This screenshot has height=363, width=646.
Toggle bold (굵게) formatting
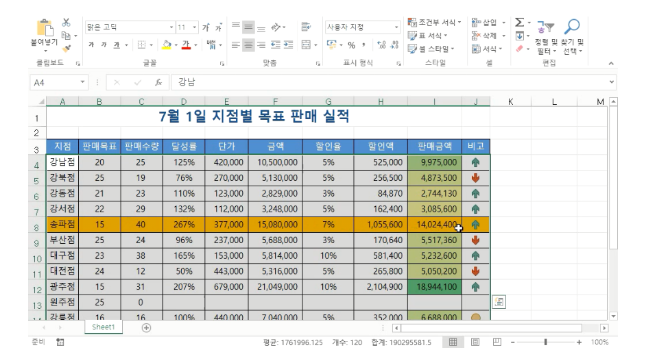coord(91,45)
